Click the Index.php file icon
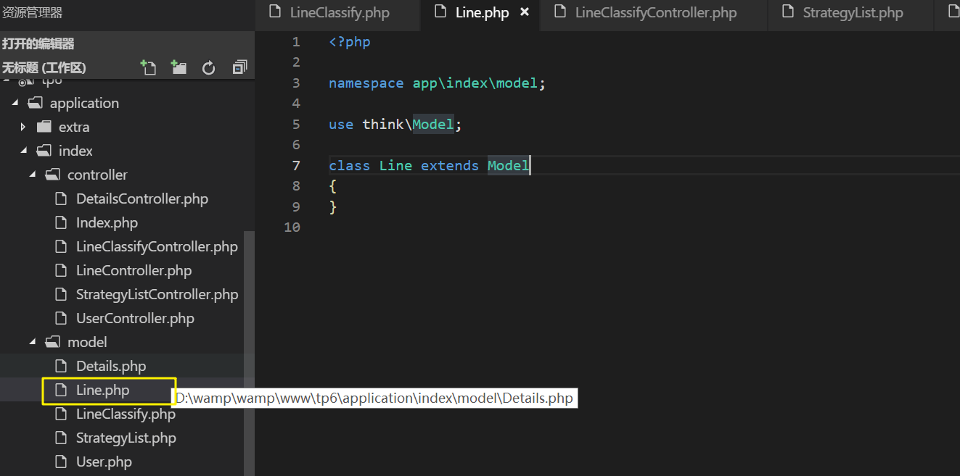The image size is (960, 476). 62,222
